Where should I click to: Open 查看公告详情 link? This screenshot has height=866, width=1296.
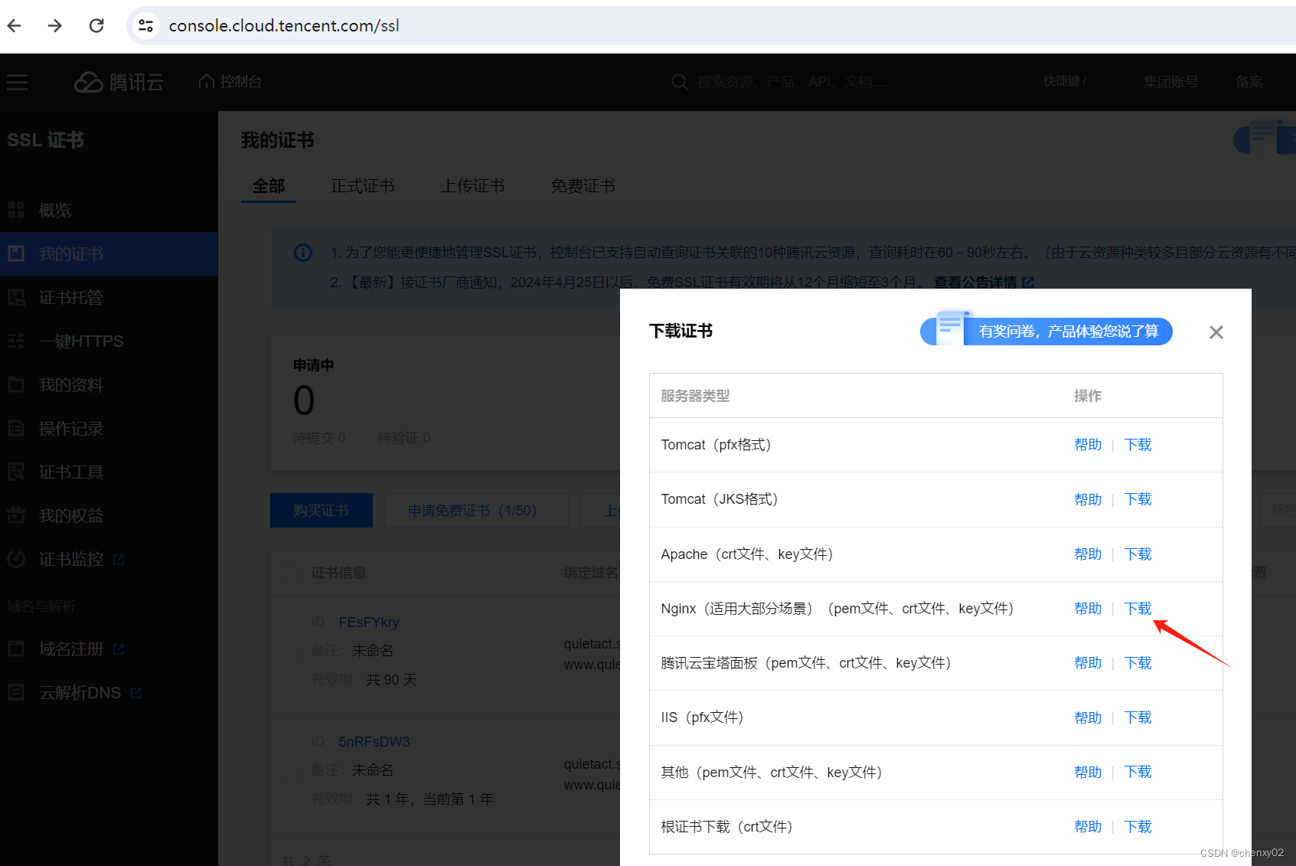(984, 283)
